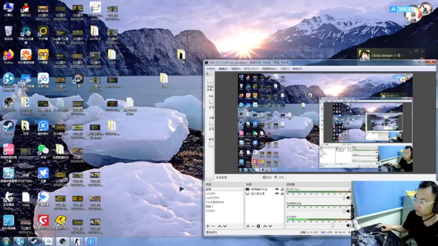Mute the 视频捕获设备 mixer channel
This screenshot has width=438, height=246.
pos(348,211)
